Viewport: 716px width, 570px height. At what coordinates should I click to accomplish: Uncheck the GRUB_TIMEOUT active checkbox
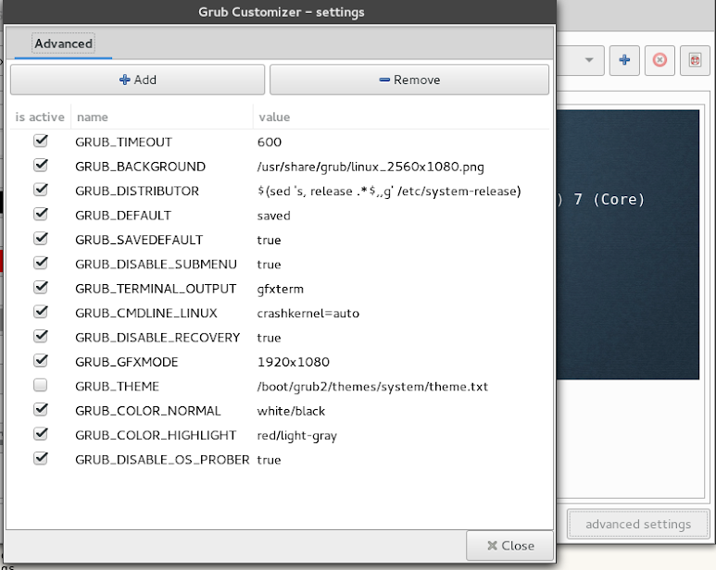point(41,141)
